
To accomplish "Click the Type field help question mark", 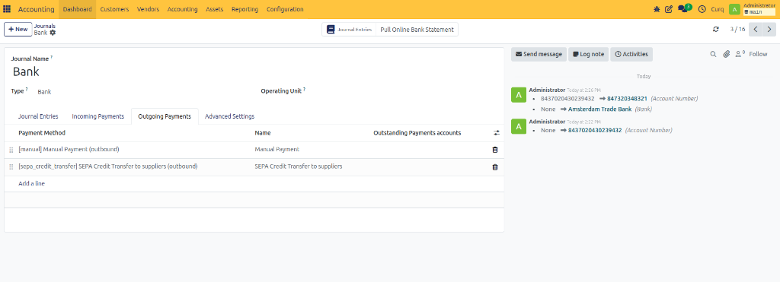I will 27,90.
